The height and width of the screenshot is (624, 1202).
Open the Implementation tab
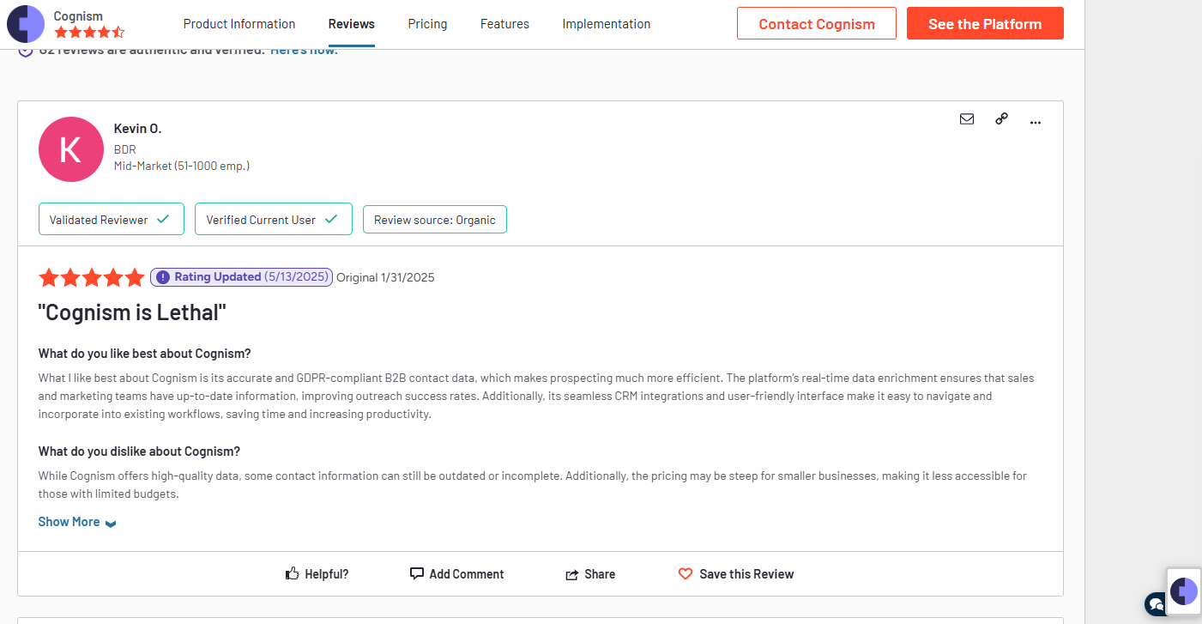[x=607, y=24]
